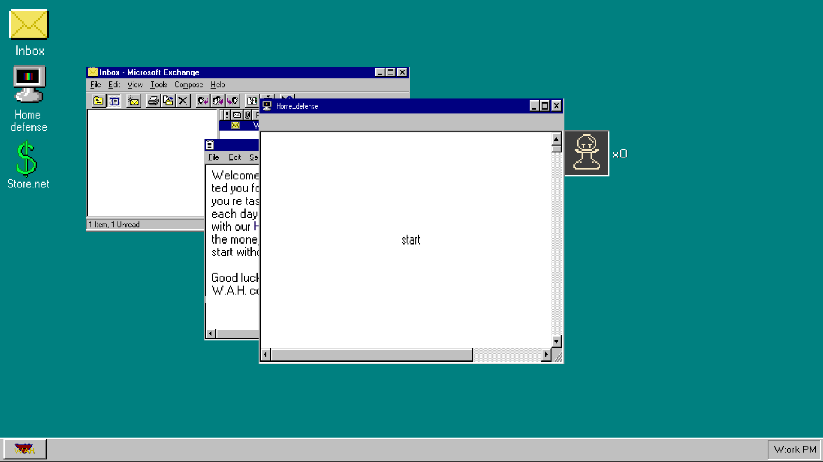823x462 pixels.
Task: Open the Tools menu in Microsoft Exchange
Action: (159, 85)
